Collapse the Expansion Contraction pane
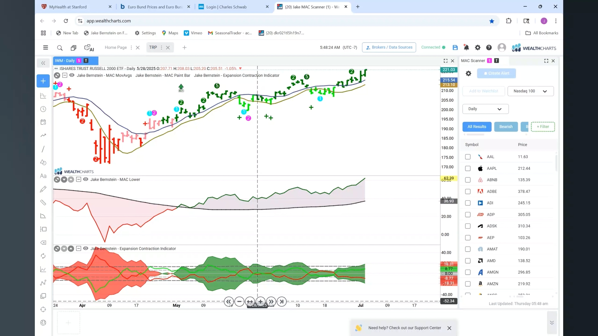The width and height of the screenshot is (598, 336). [x=78, y=249]
